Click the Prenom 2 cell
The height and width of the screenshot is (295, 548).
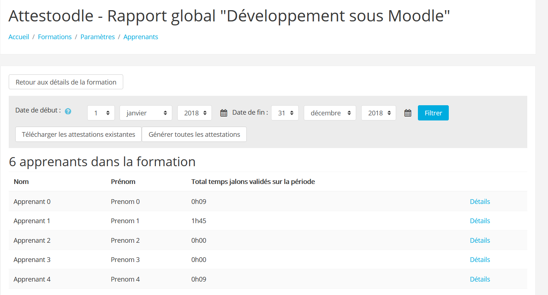125,240
